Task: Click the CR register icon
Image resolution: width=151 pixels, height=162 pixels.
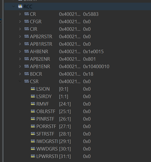Action: pos(26,14)
